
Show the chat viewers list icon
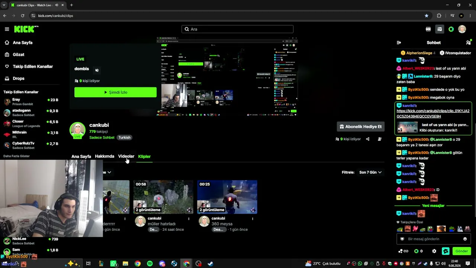[x=469, y=42]
